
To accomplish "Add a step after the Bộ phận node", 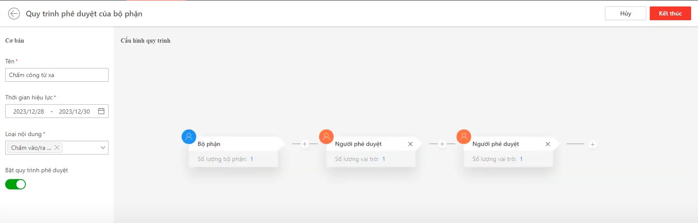I will tap(305, 144).
